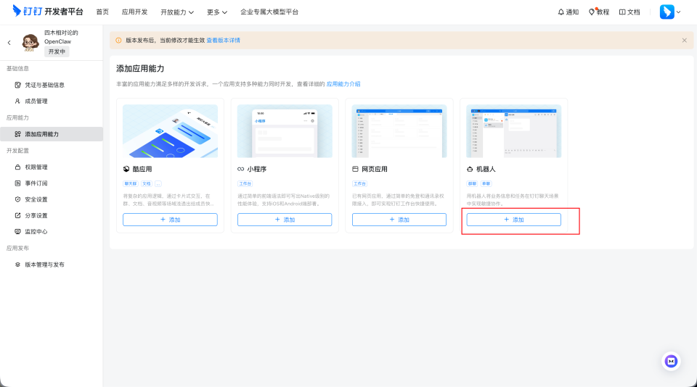697x387 pixels.
Task: Click the permission management lock icon
Action: [17, 167]
